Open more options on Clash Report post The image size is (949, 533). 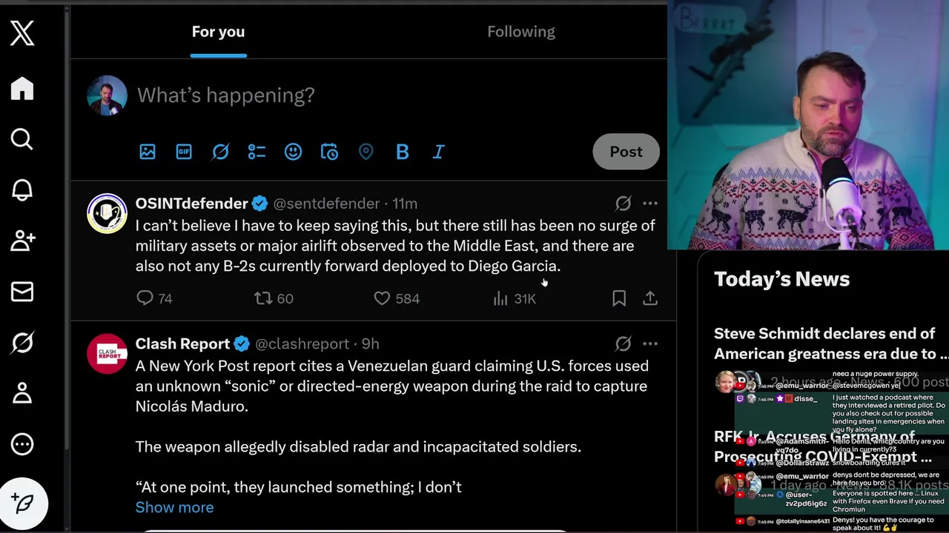650,343
